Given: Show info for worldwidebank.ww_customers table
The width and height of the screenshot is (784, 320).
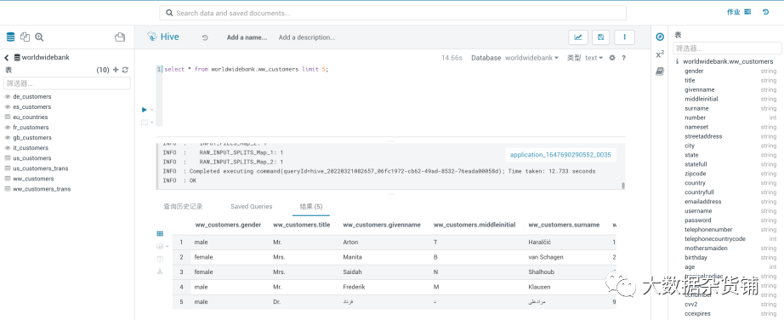Looking at the screenshot, I should [677, 61].
